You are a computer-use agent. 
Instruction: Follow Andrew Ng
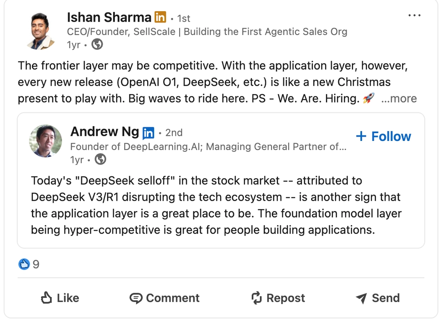[383, 136]
